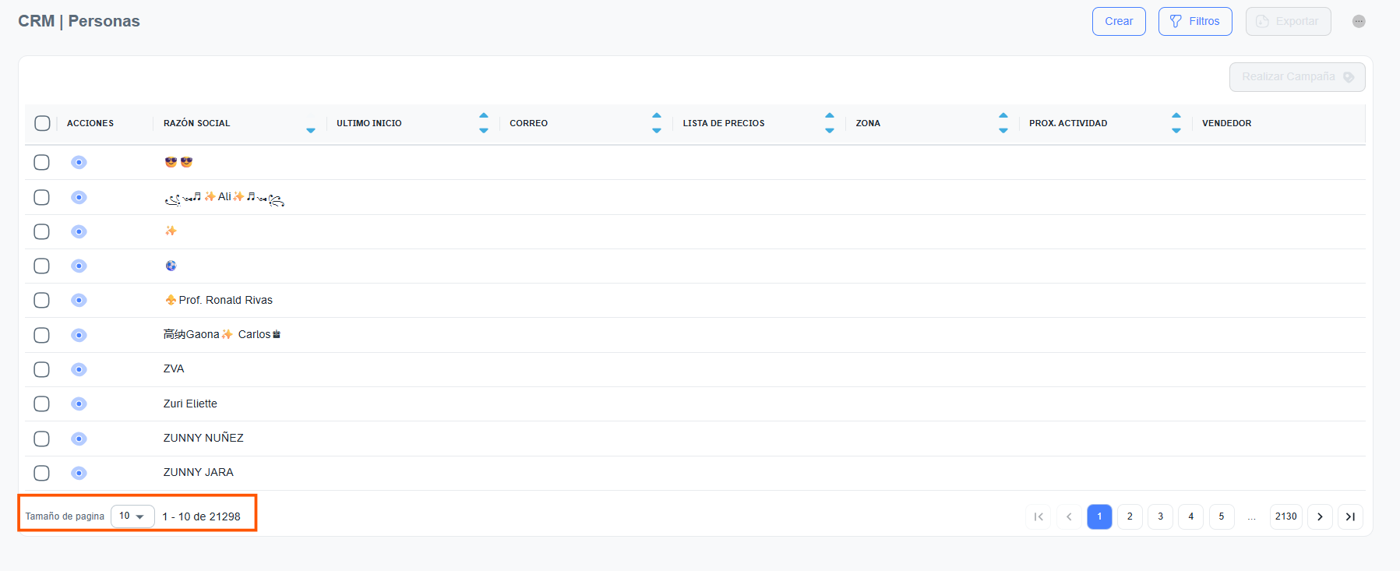Sort by Ultimo Inicio column
The width and height of the screenshot is (1400, 571).
coord(483,123)
